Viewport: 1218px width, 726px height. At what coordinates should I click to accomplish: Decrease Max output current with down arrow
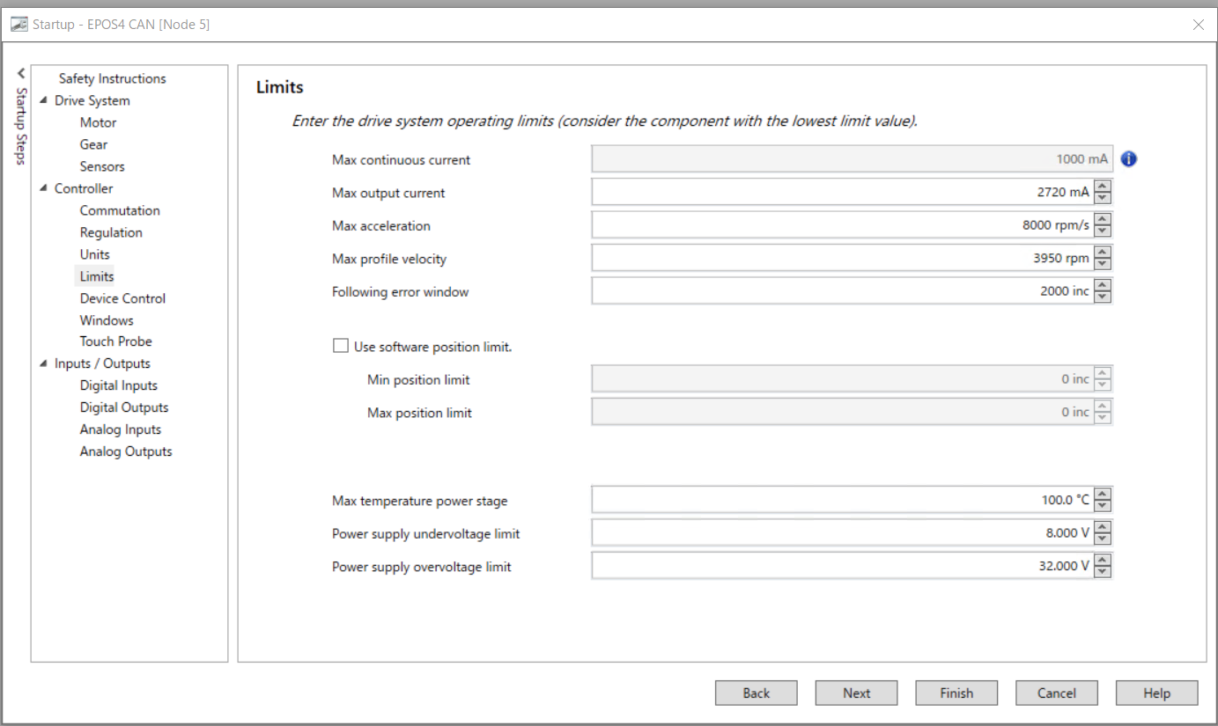pos(1103,198)
